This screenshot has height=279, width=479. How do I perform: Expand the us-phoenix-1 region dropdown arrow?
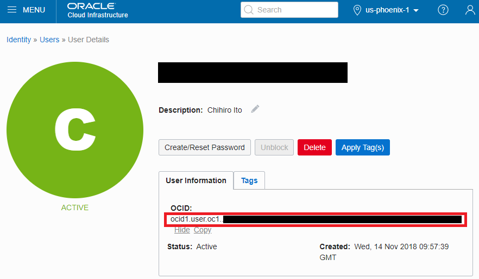416,10
